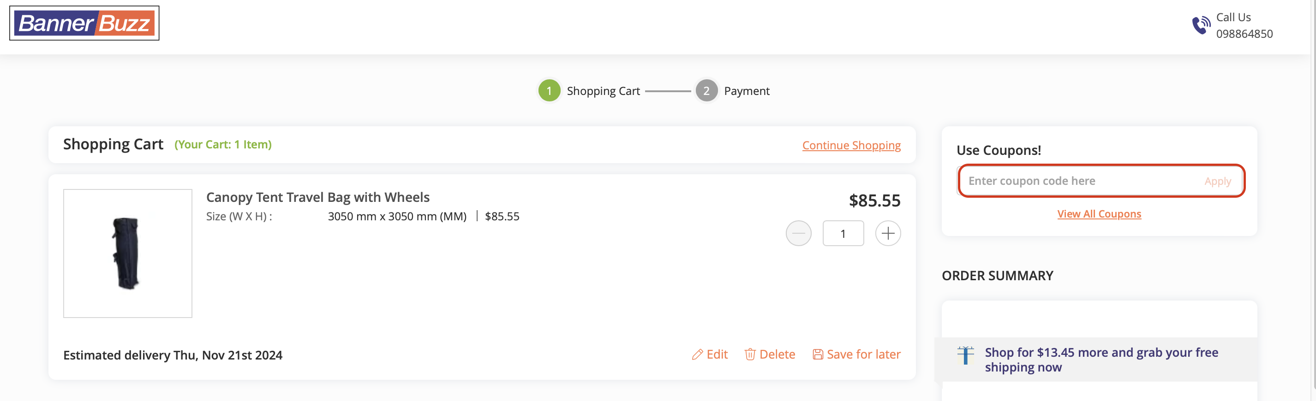This screenshot has width=1316, height=401.
Task: Click the free shipping gift icon
Action: (x=965, y=355)
